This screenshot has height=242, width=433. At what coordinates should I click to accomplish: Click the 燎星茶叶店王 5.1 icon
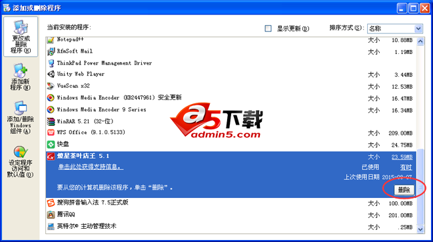tap(51, 157)
